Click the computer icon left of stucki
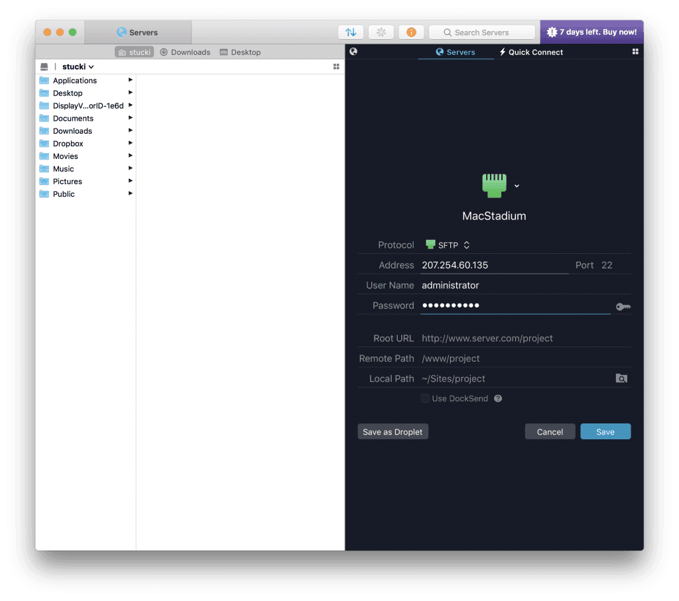This screenshot has width=679, height=601. click(44, 66)
